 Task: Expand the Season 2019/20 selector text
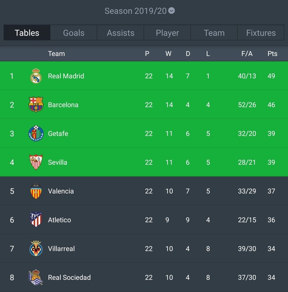pyautogui.click(x=135, y=11)
